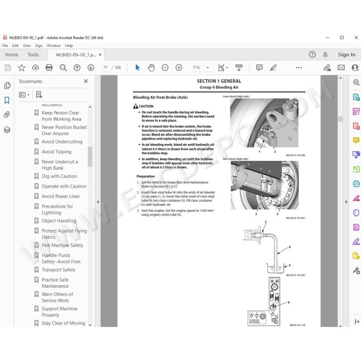Open the Attachments paperclip panel
Viewport: 361px width, 361px height.
[x=7, y=114]
